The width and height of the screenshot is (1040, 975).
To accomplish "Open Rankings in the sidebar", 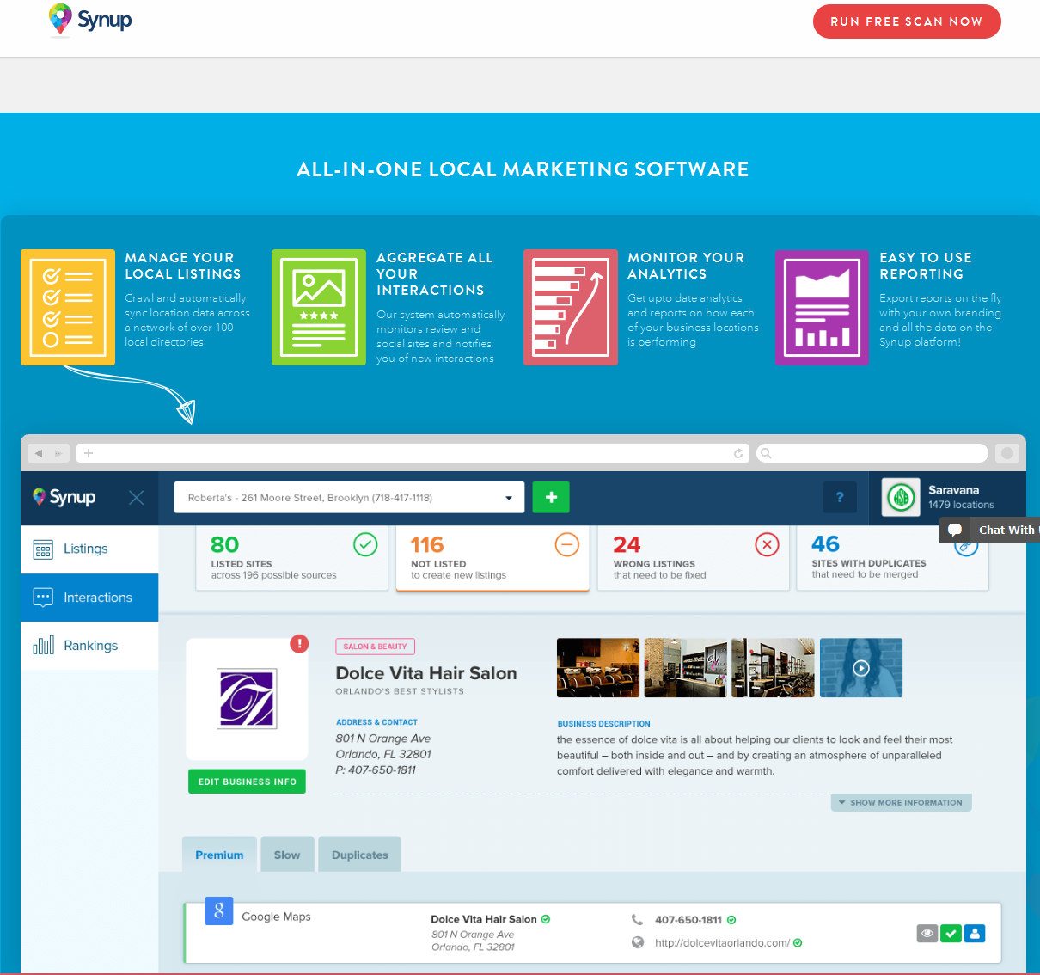I will pyautogui.click(x=89, y=646).
